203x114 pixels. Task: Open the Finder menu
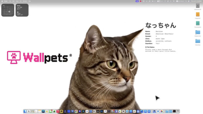(x=6, y=1)
